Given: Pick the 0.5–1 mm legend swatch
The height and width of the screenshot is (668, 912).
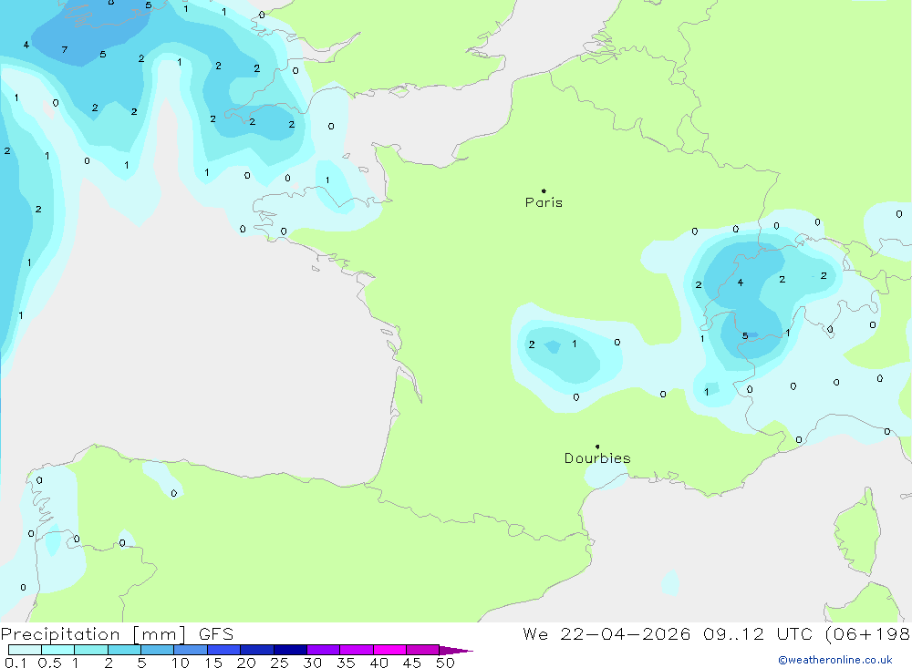Looking at the screenshot, I should point(58,650).
